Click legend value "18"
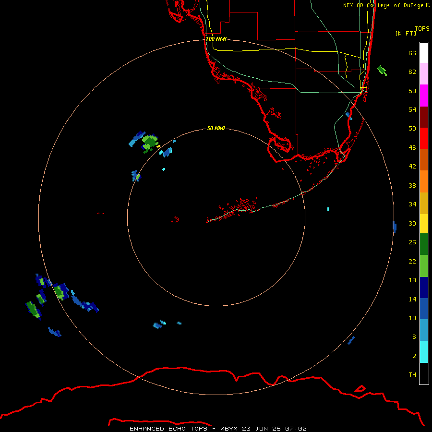This screenshot has height=432, width=432. click(412, 280)
